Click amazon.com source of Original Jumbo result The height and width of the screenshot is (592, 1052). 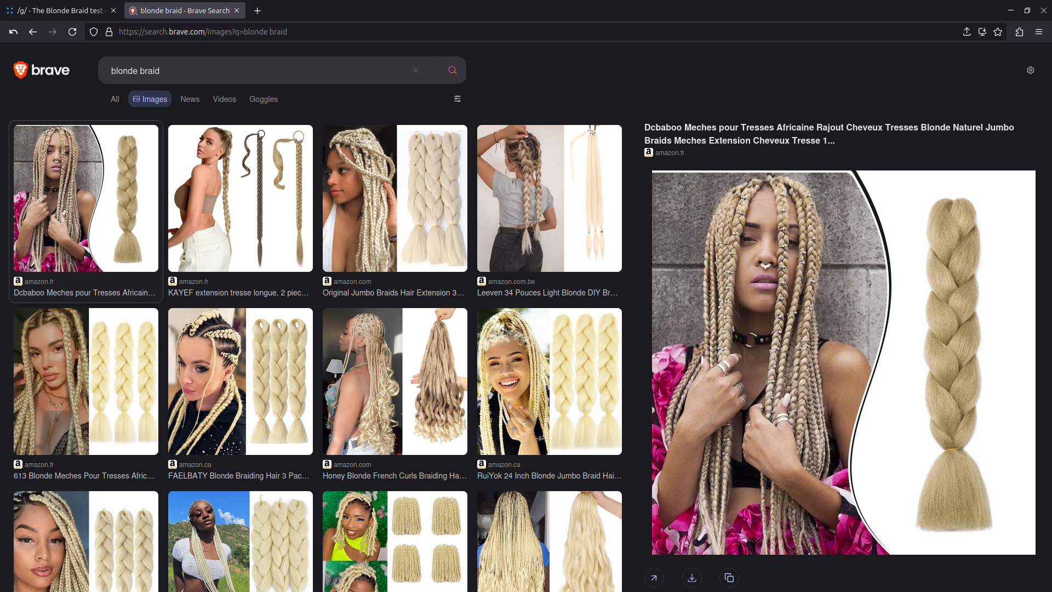click(352, 281)
